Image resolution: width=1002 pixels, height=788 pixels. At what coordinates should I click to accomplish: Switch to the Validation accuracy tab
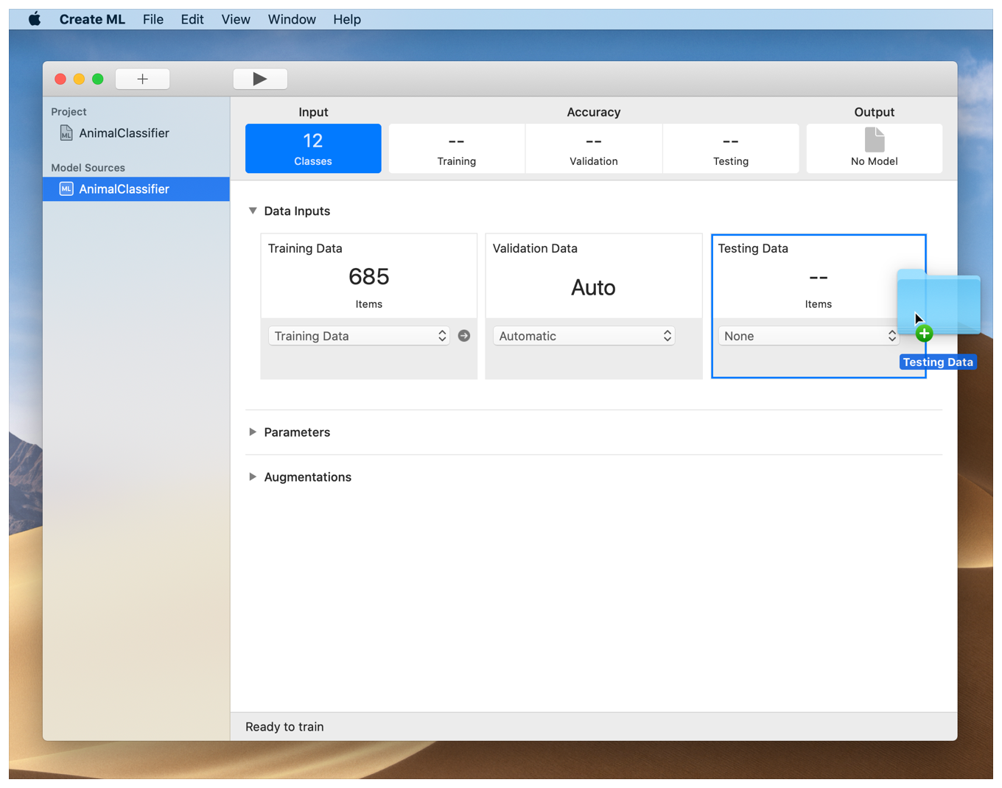pos(594,149)
